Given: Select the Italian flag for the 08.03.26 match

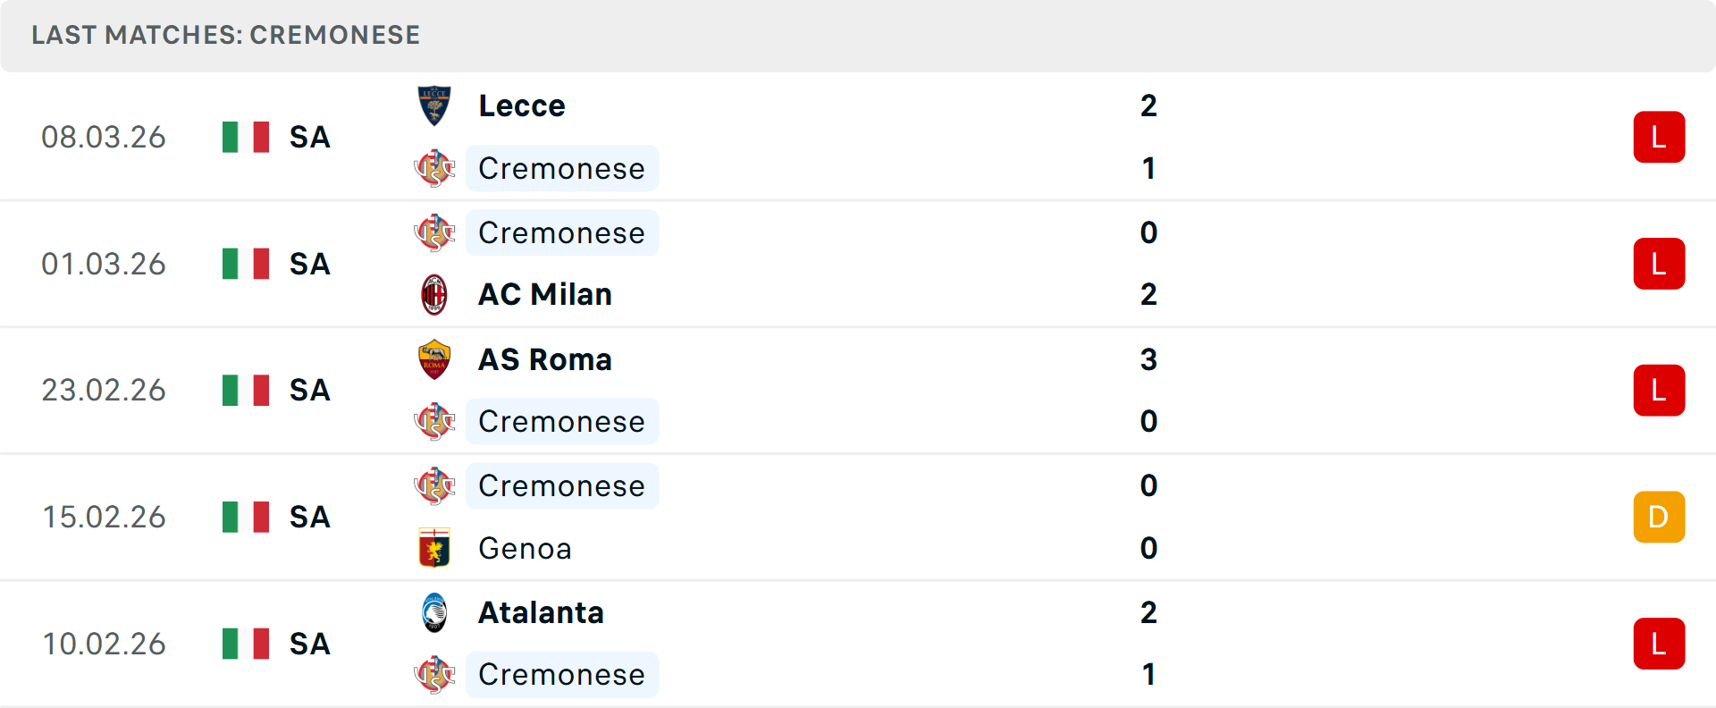Looking at the screenshot, I should coord(245,137).
